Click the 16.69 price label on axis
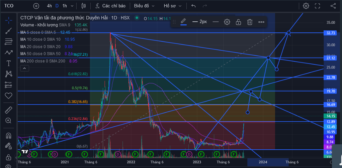The width and height of the screenshot is (342, 168). point(330,105)
